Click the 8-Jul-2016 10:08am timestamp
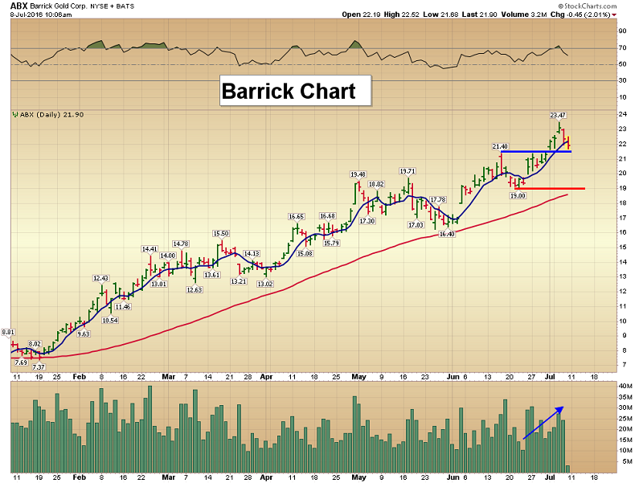643x483 pixels. (41, 14)
